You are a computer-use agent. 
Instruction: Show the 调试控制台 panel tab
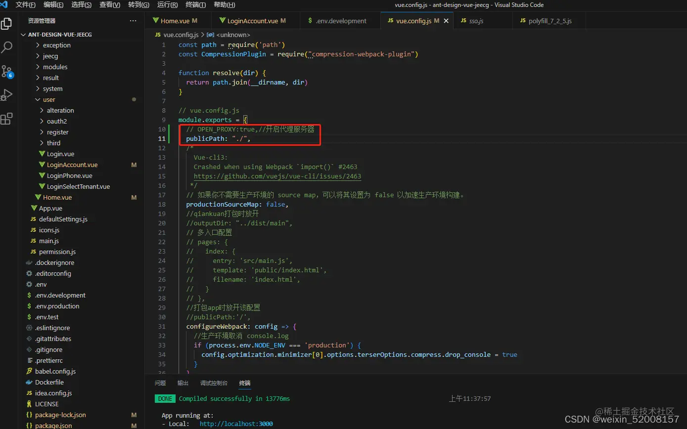pos(214,383)
